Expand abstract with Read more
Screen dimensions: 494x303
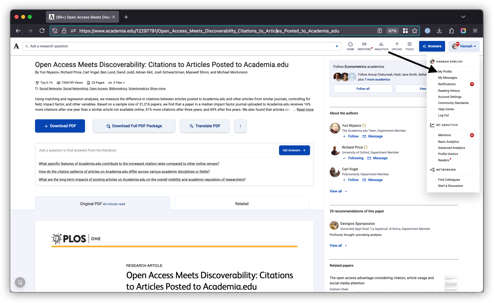pyautogui.click(x=305, y=110)
